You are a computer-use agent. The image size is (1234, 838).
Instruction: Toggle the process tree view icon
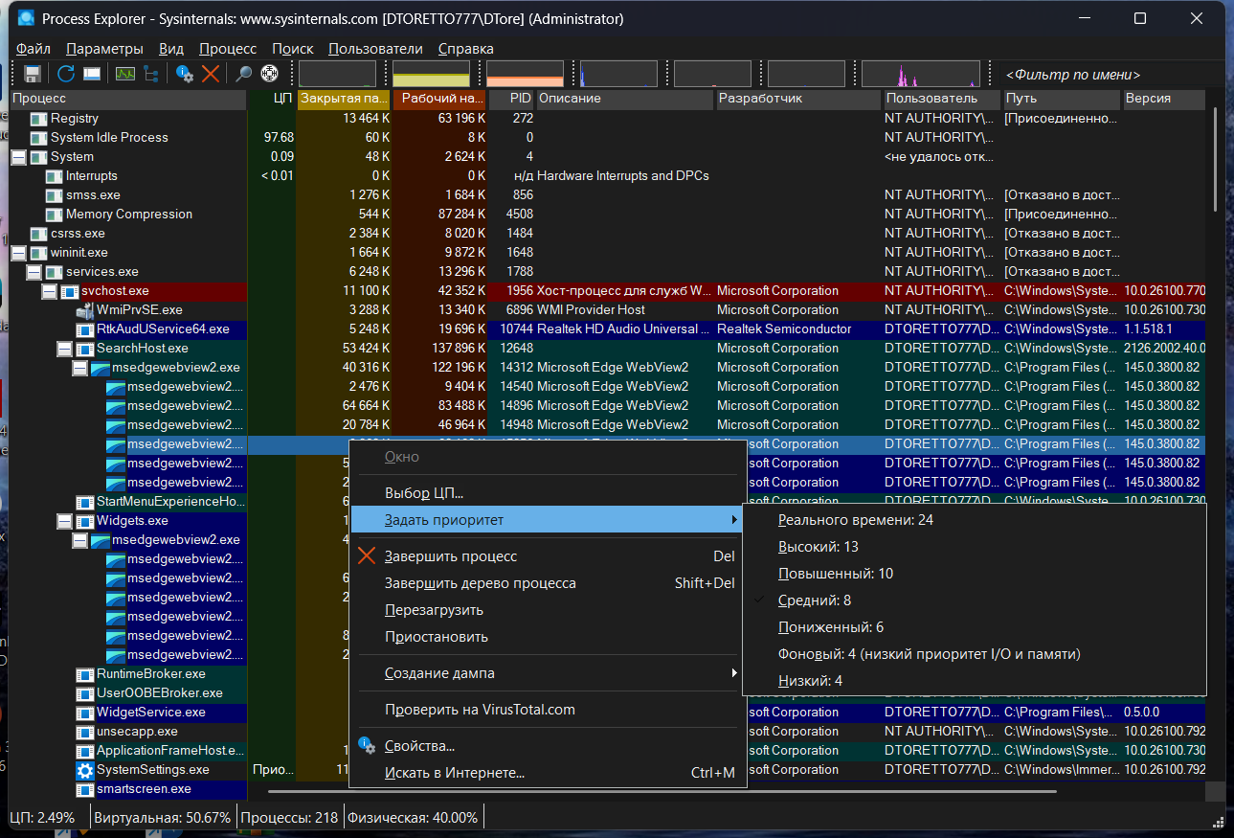tap(151, 74)
